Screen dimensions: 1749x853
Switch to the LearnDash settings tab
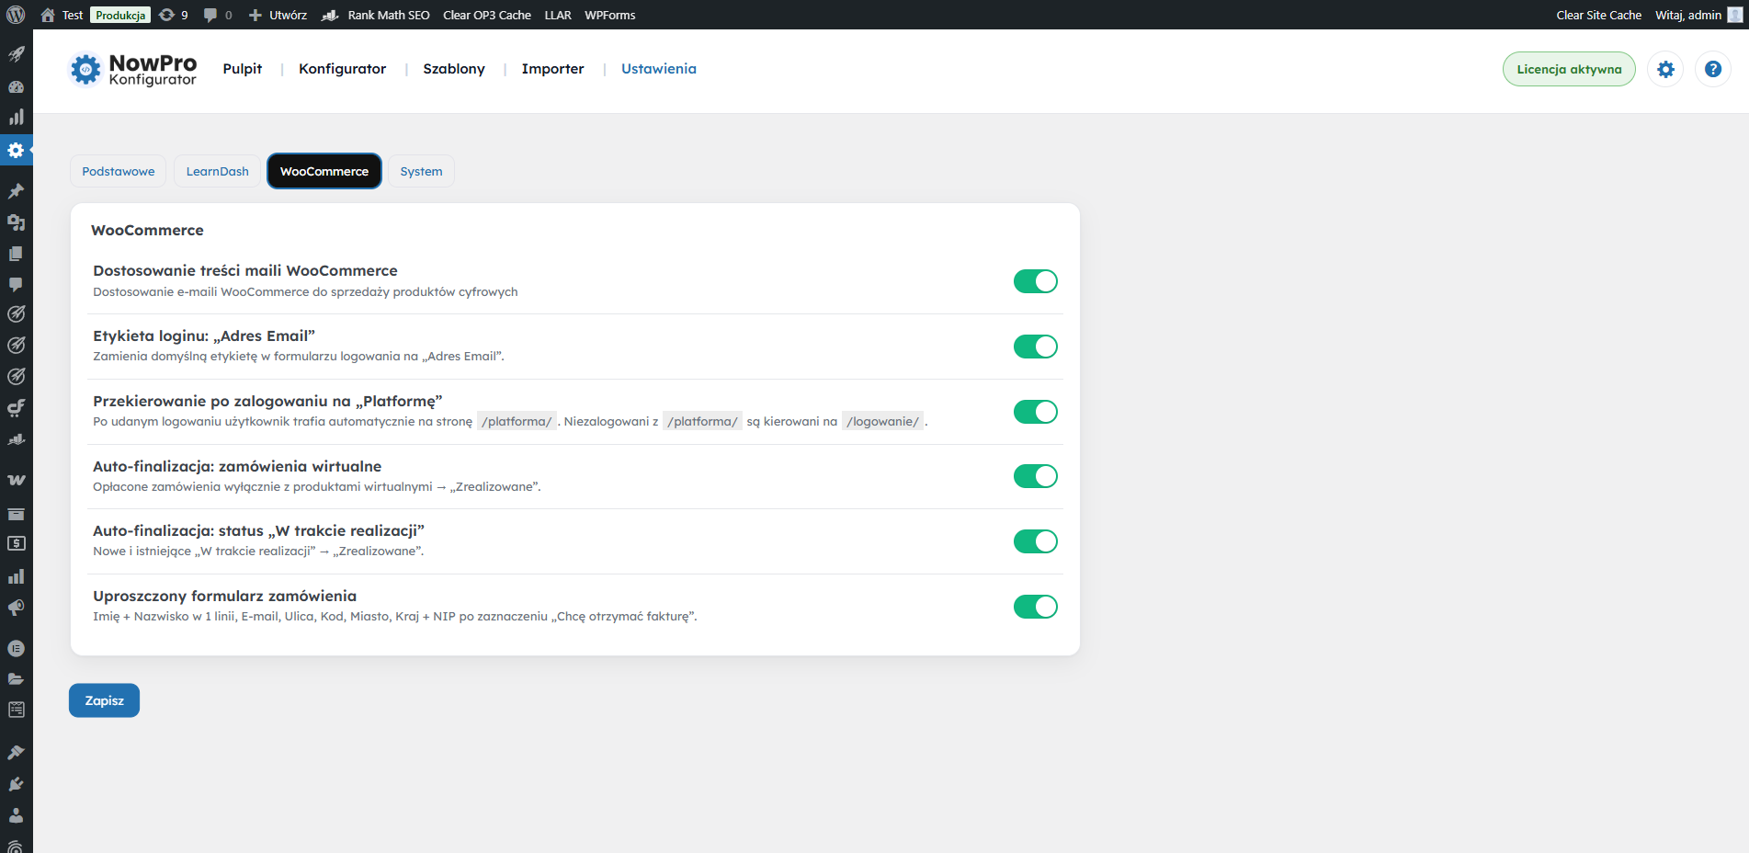tap(217, 172)
